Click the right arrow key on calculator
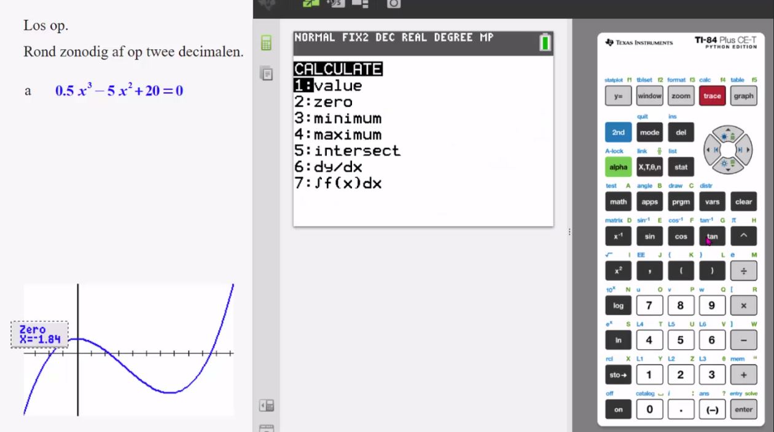The height and width of the screenshot is (432, 774). click(743, 149)
